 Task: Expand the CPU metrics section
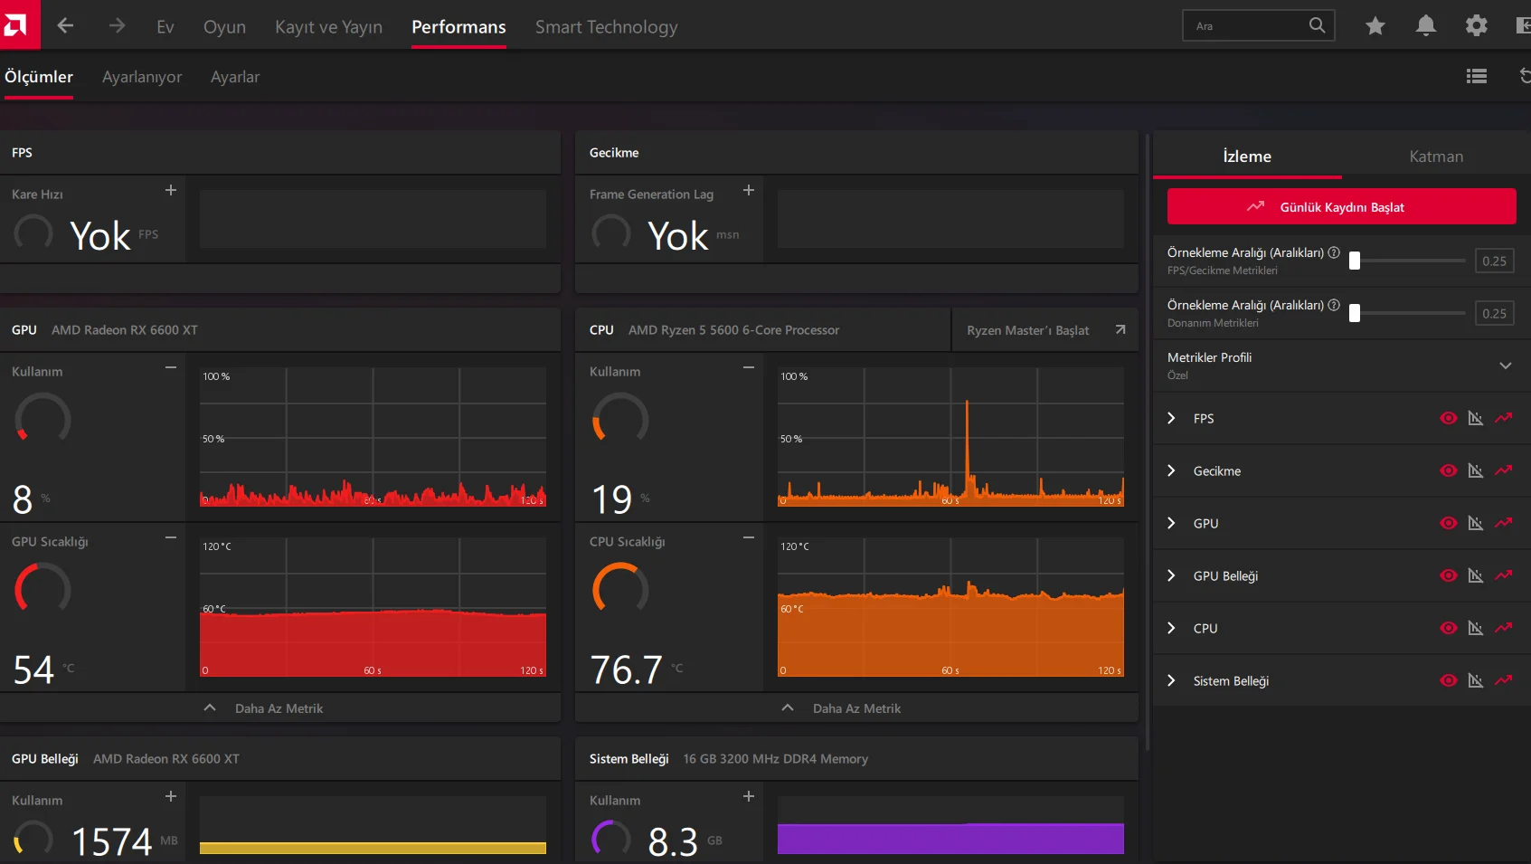pos(1172,628)
